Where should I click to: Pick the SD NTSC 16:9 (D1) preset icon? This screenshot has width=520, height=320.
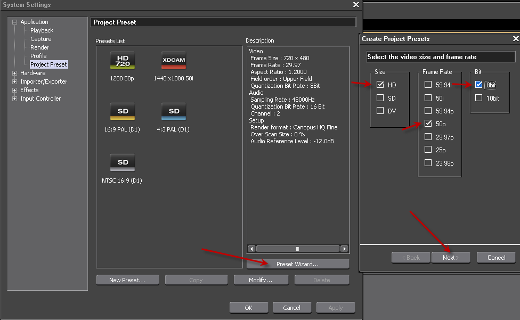123,163
